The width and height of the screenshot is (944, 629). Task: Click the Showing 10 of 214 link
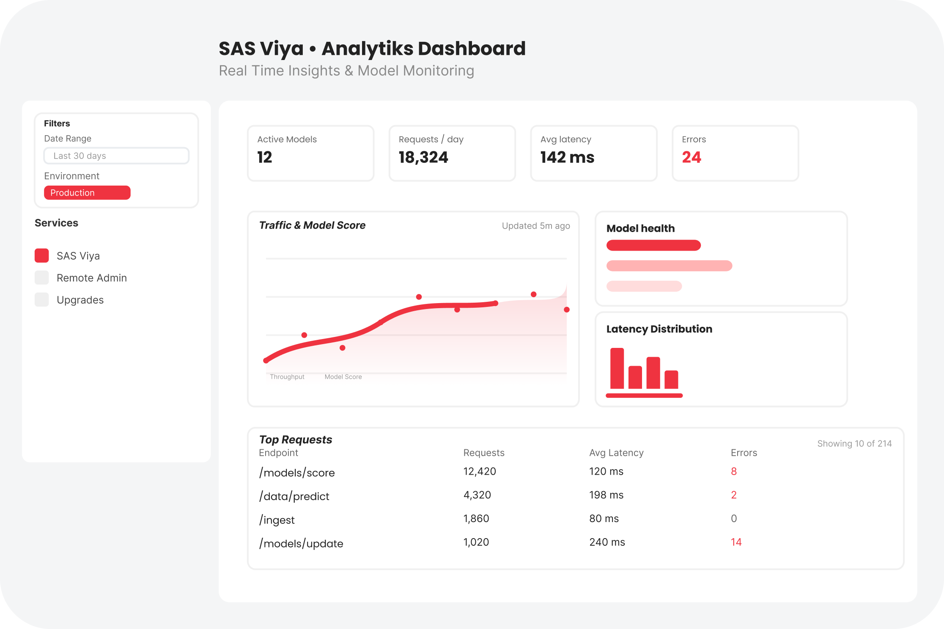coord(854,443)
